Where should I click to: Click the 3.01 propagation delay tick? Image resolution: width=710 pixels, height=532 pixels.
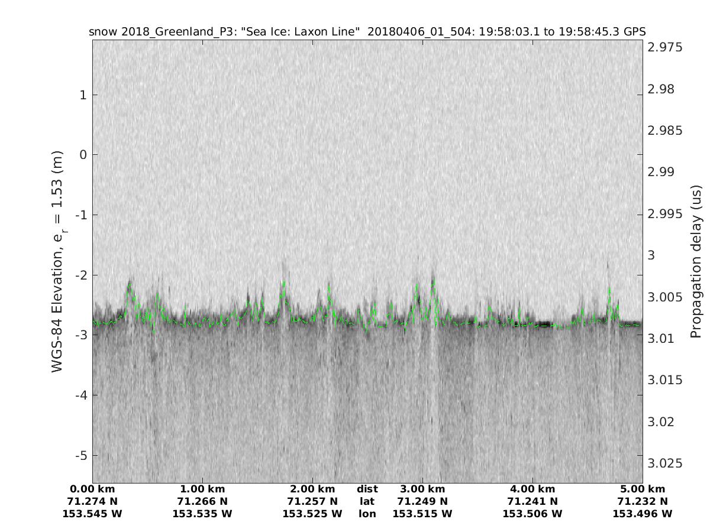click(x=661, y=338)
